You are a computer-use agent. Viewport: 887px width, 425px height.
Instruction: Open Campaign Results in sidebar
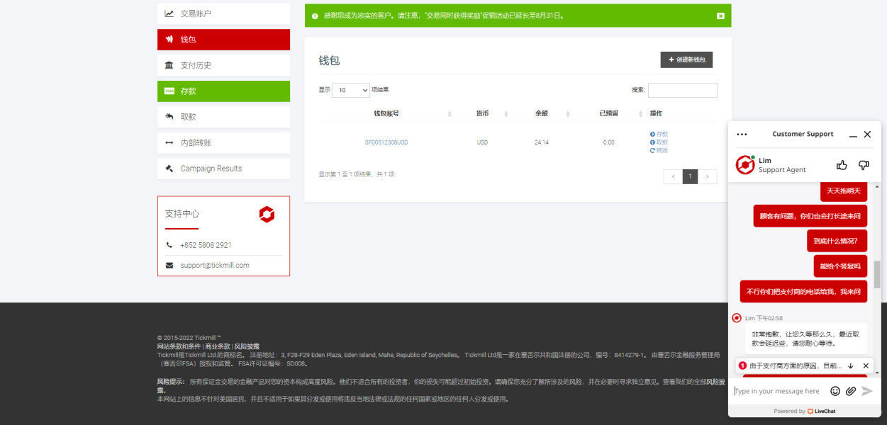pyautogui.click(x=223, y=169)
